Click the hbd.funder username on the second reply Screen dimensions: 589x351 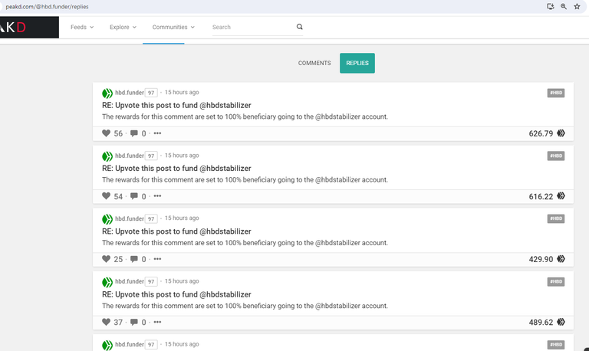pyautogui.click(x=129, y=156)
